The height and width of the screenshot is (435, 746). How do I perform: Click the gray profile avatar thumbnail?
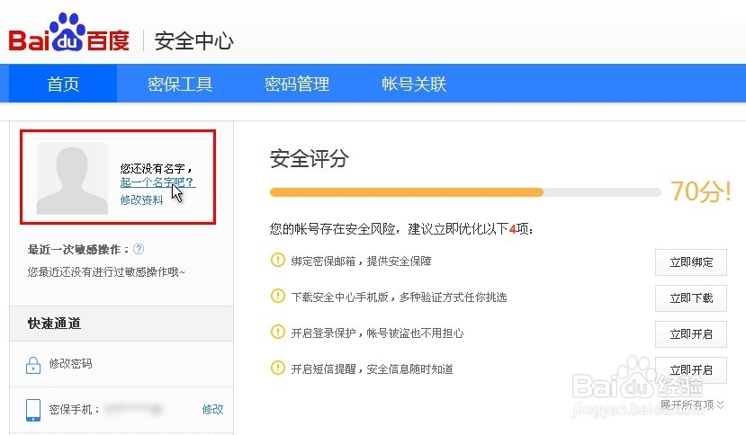pyautogui.click(x=72, y=178)
